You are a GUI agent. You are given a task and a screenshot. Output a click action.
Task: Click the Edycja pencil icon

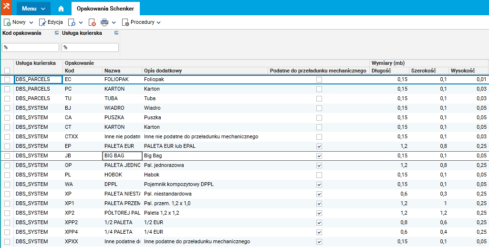pos(43,22)
